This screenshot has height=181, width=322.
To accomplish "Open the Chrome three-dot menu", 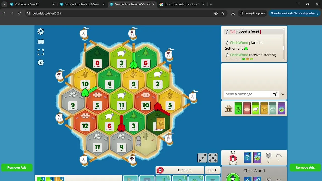I will coord(318,13).
